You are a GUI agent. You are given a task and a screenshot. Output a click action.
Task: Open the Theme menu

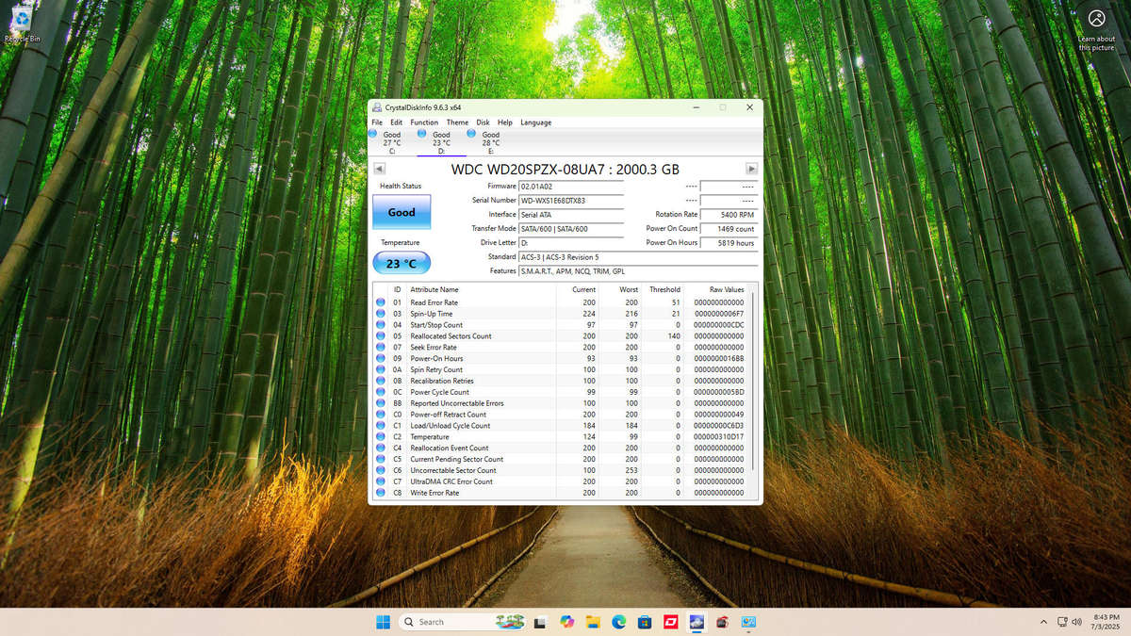click(x=457, y=122)
